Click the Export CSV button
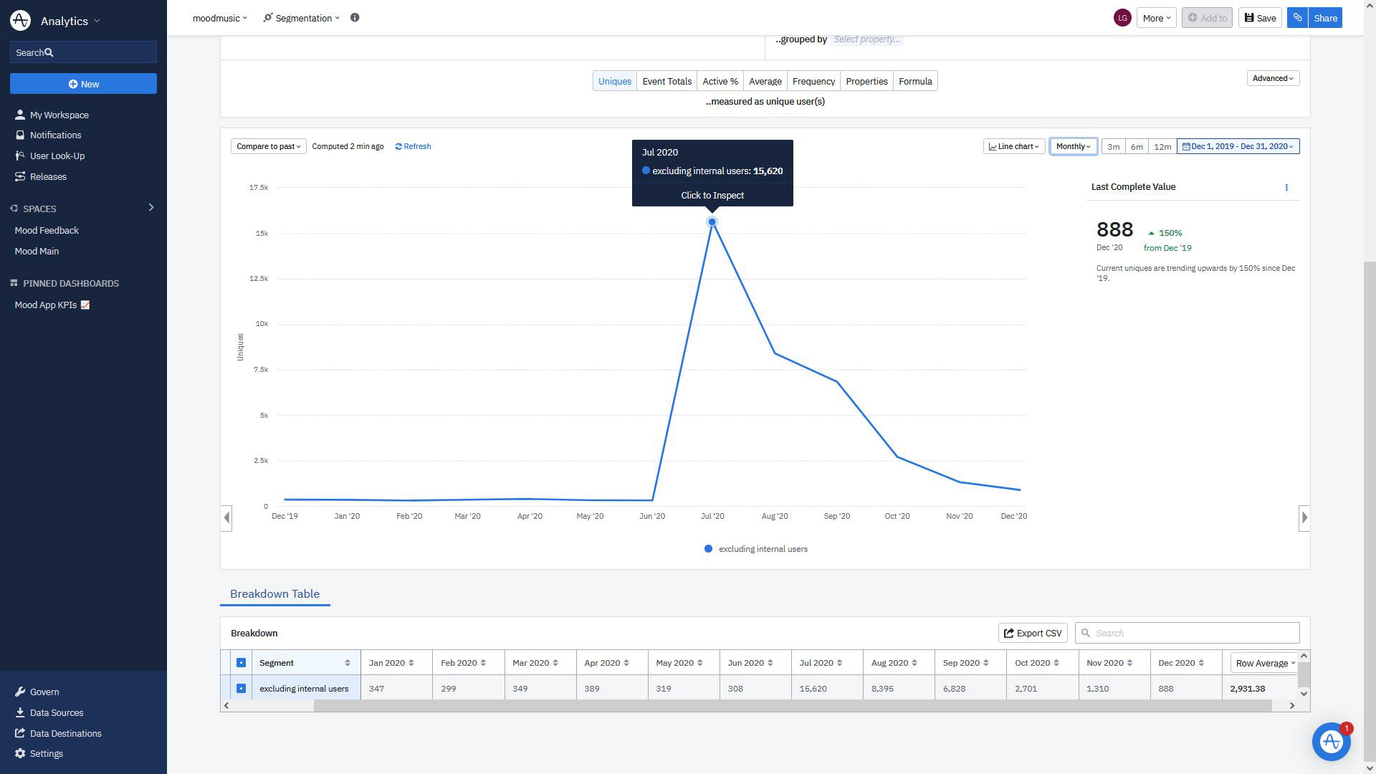The width and height of the screenshot is (1376, 774). [x=1033, y=634]
